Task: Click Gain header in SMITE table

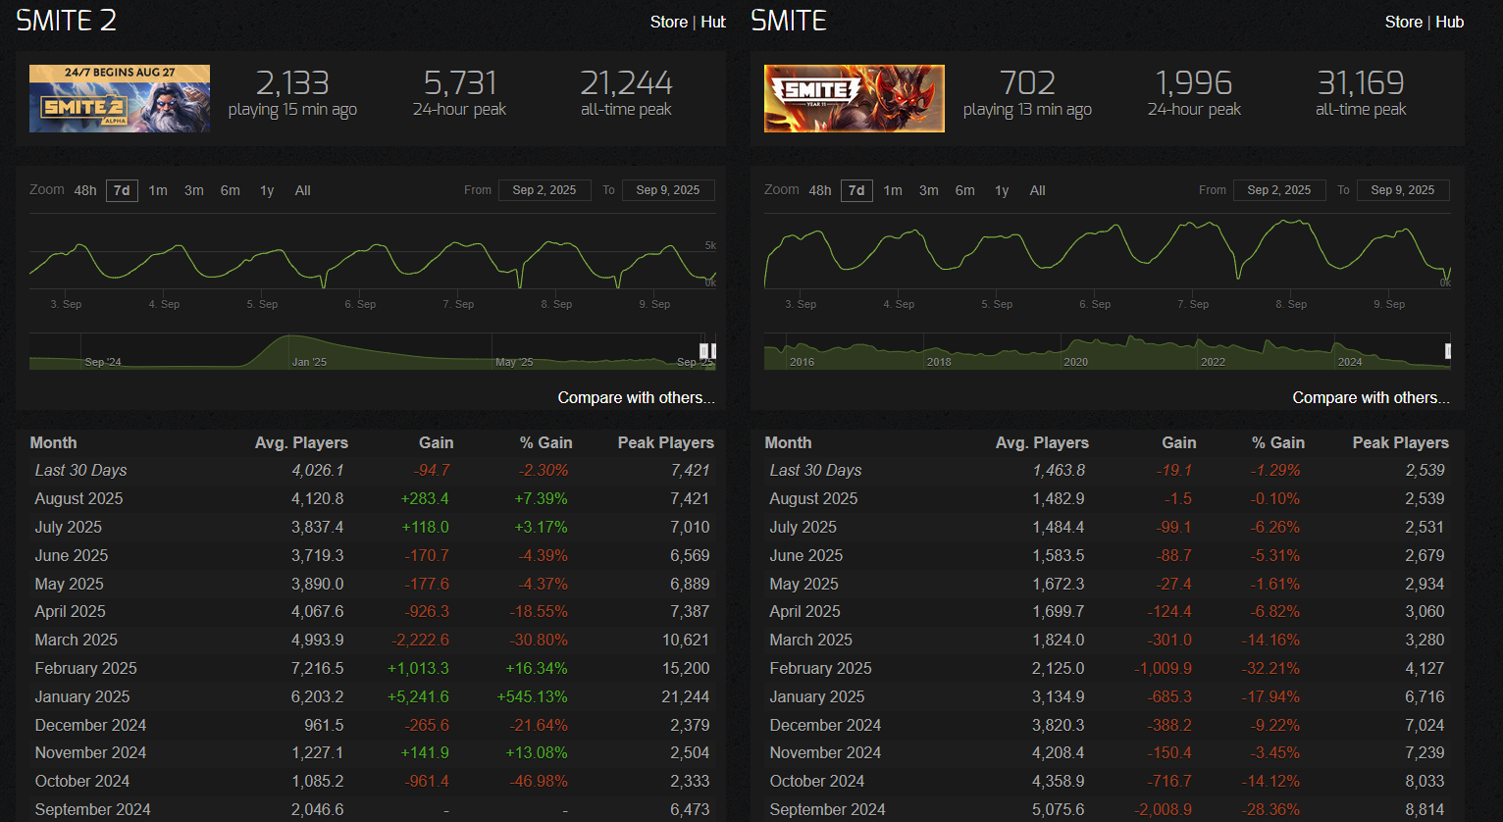Action: 1178,443
